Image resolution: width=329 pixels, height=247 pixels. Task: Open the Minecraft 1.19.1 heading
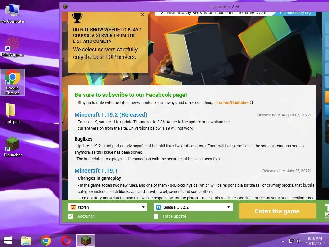[x=96, y=170]
